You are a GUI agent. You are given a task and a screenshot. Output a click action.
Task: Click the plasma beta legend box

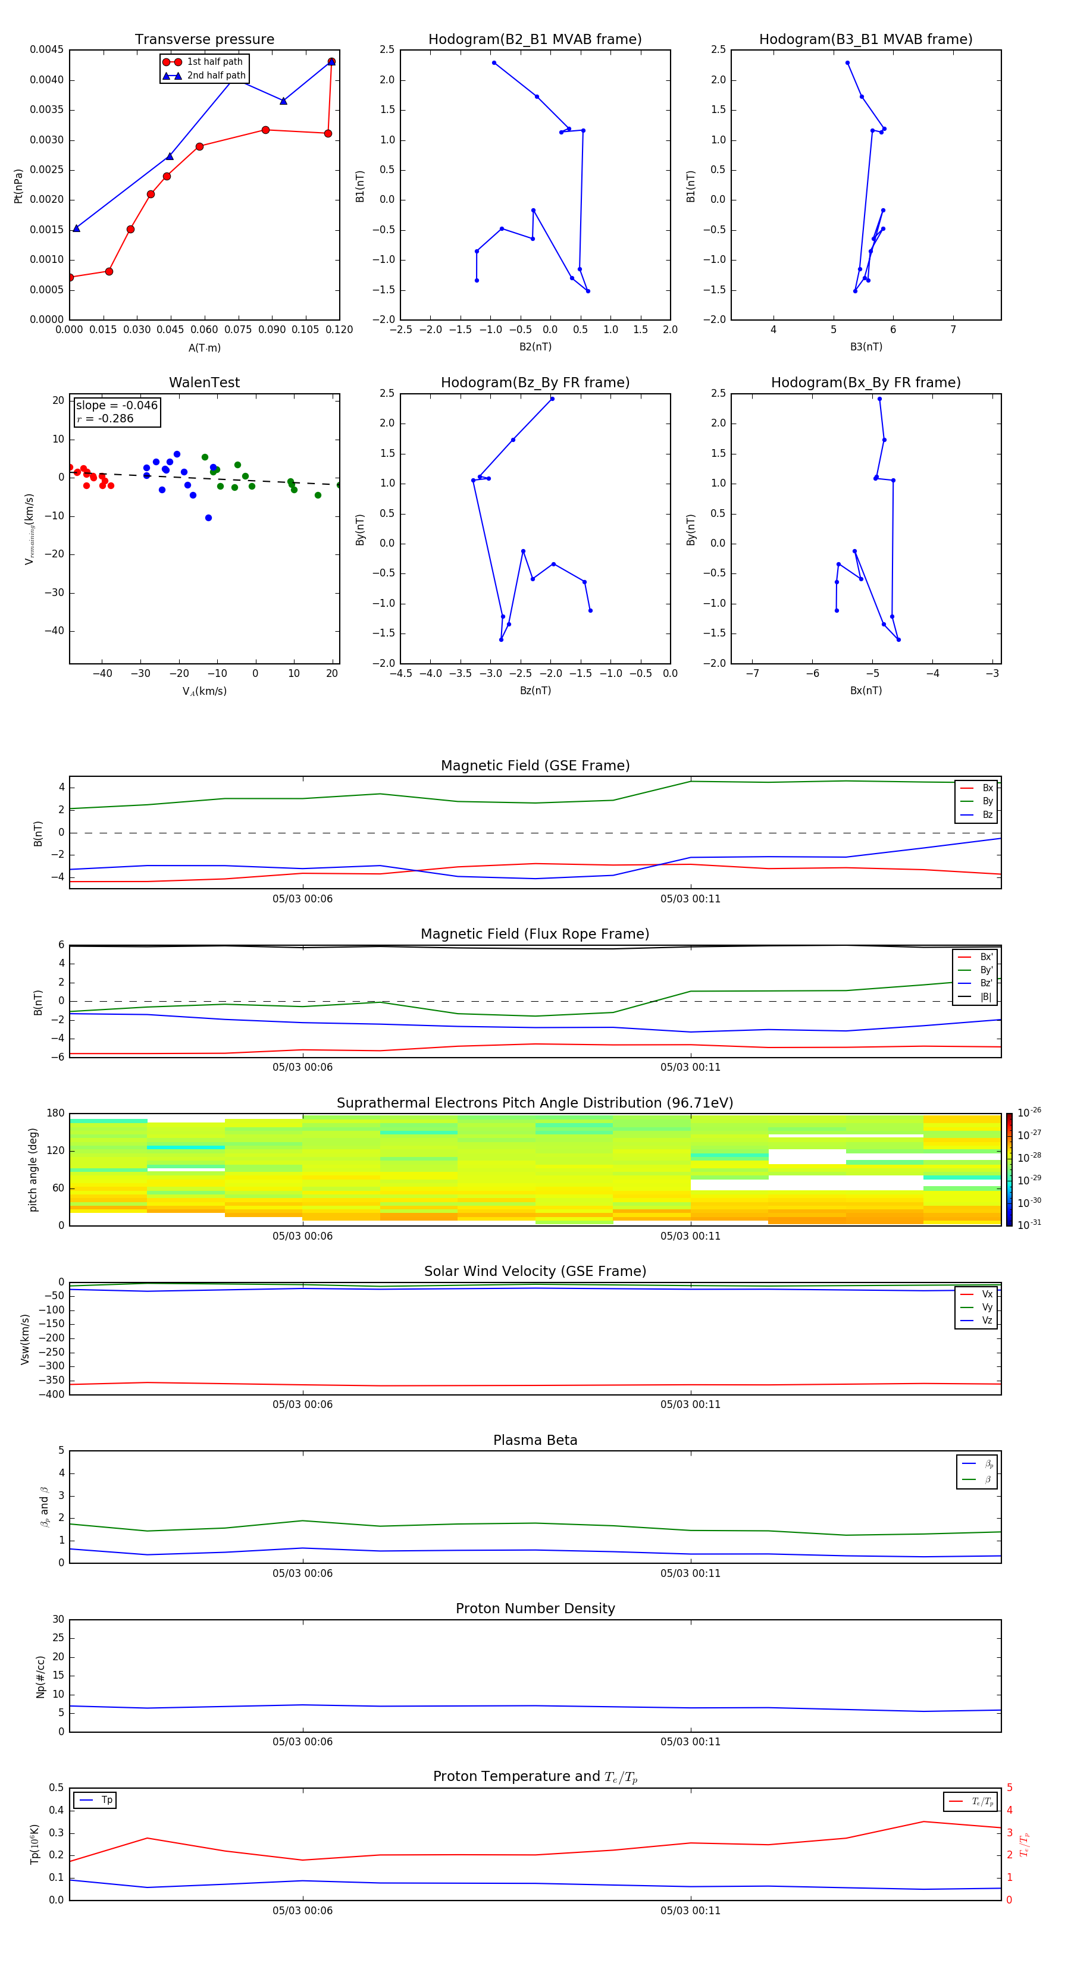pyautogui.click(x=976, y=1472)
